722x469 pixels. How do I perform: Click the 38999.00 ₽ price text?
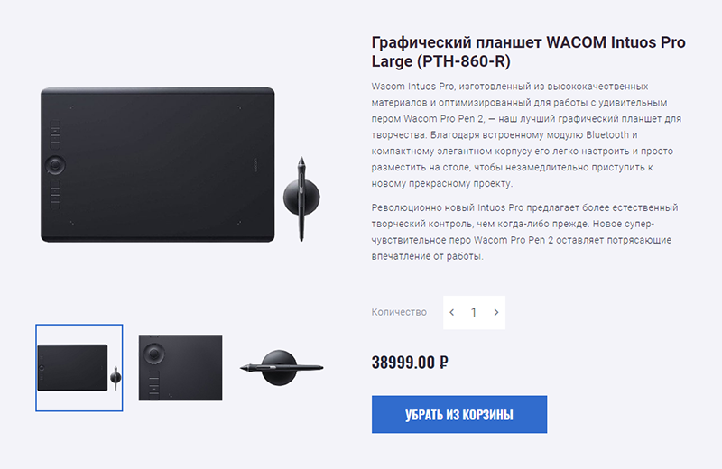tap(410, 363)
